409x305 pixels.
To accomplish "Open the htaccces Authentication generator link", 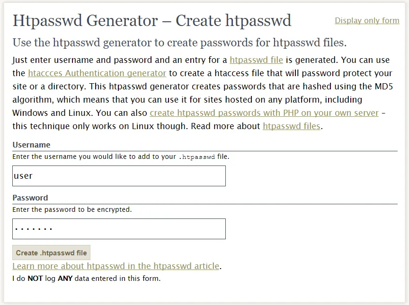I will (97, 73).
